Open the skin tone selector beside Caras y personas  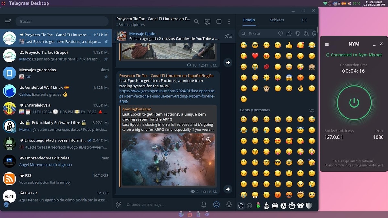(311, 110)
